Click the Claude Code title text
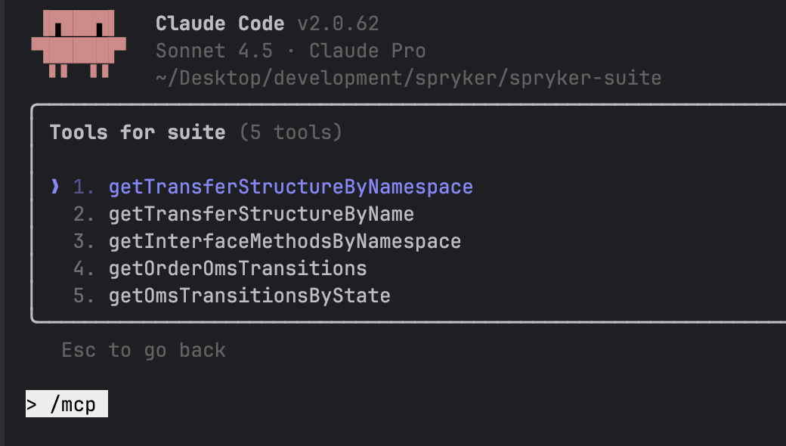The image size is (786, 446). pos(220,23)
